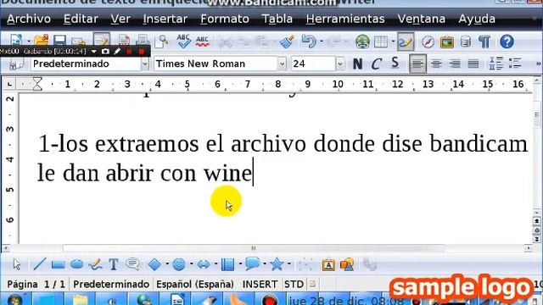Click the print preview magnifier icon
Image resolution: width=543 pixels, height=305 pixels.
[162, 42]
